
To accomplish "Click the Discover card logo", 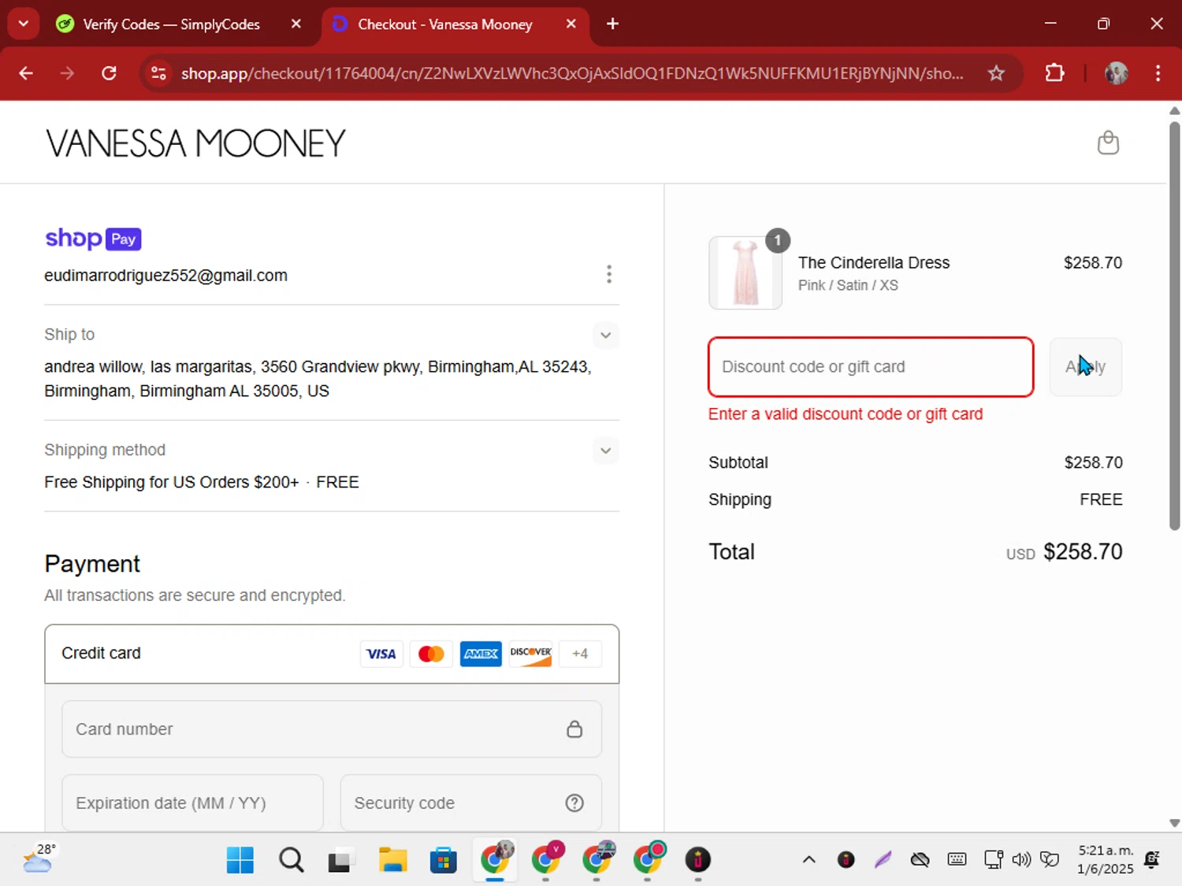I will click(530, 654).
